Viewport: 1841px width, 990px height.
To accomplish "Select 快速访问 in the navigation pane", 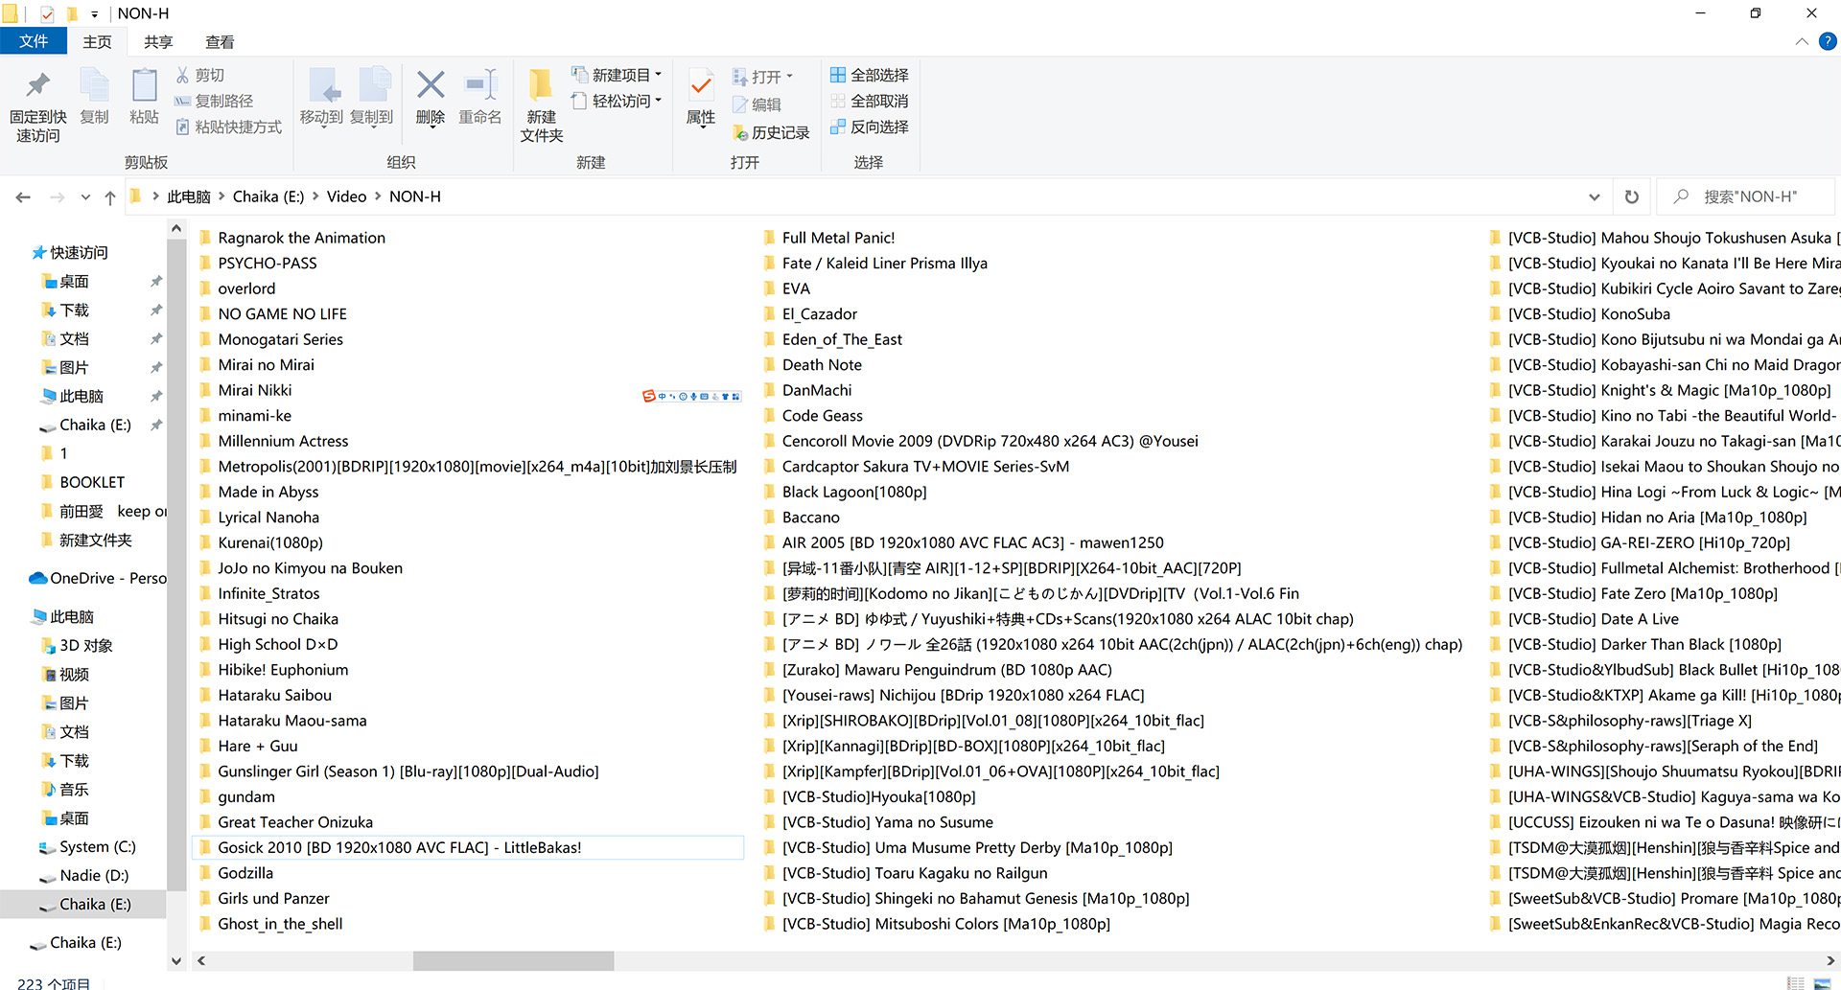I will 79,253.
